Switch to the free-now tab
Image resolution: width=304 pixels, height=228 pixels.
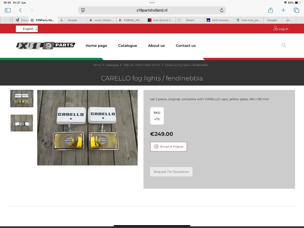(249, 20)
